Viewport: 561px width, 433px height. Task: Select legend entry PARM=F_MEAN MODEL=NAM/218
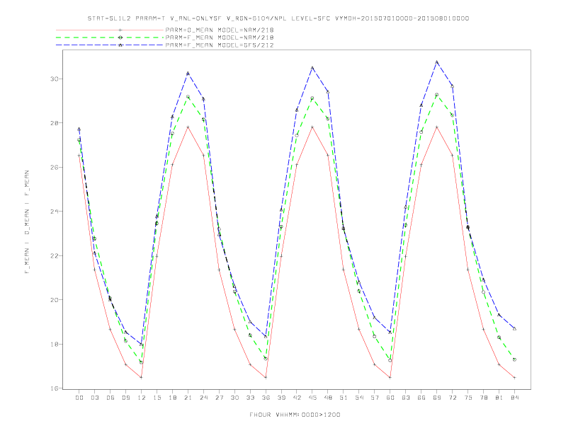220,37
